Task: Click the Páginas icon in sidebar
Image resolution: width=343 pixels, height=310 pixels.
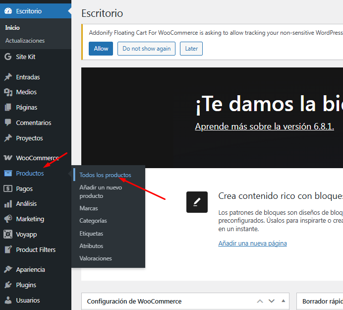Action: pos(8,108)
